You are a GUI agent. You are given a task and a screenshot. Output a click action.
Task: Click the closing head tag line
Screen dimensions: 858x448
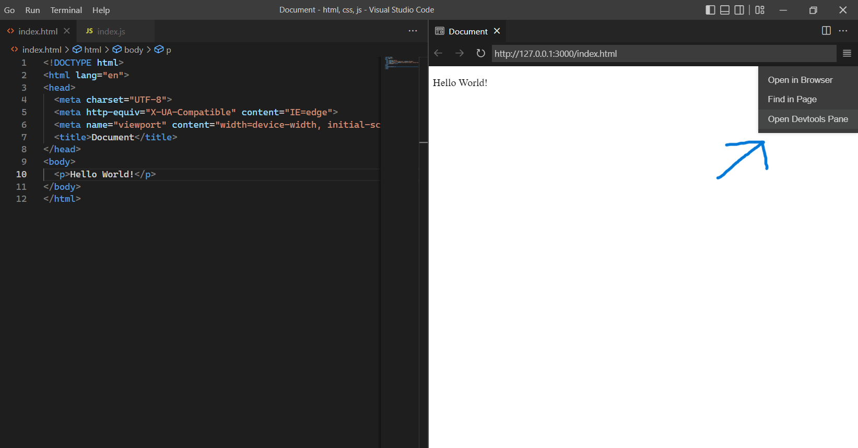[x=62, y=149]
